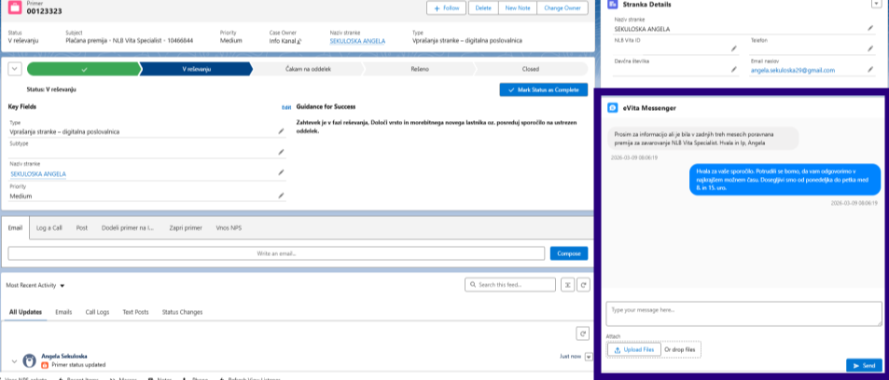Image resolution: width=889 pixels, height=380 pixels.
Task: Focus the Type your message here box
Action: [x=743, y=314]
